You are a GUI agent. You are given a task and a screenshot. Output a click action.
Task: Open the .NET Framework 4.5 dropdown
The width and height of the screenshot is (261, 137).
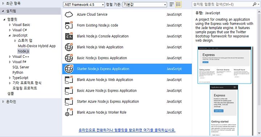(84, 5)
